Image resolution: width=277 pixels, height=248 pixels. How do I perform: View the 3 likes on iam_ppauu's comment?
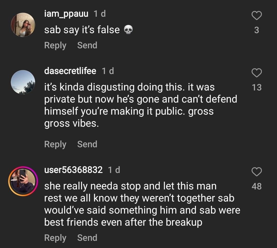coord(256,30)
